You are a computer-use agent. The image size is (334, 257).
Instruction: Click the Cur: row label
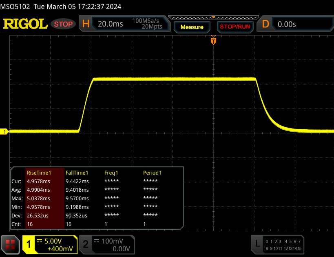point(16,182)
